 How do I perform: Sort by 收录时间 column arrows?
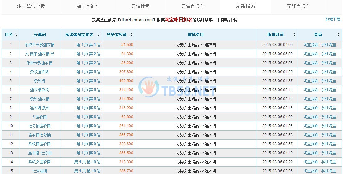point(294,35)
